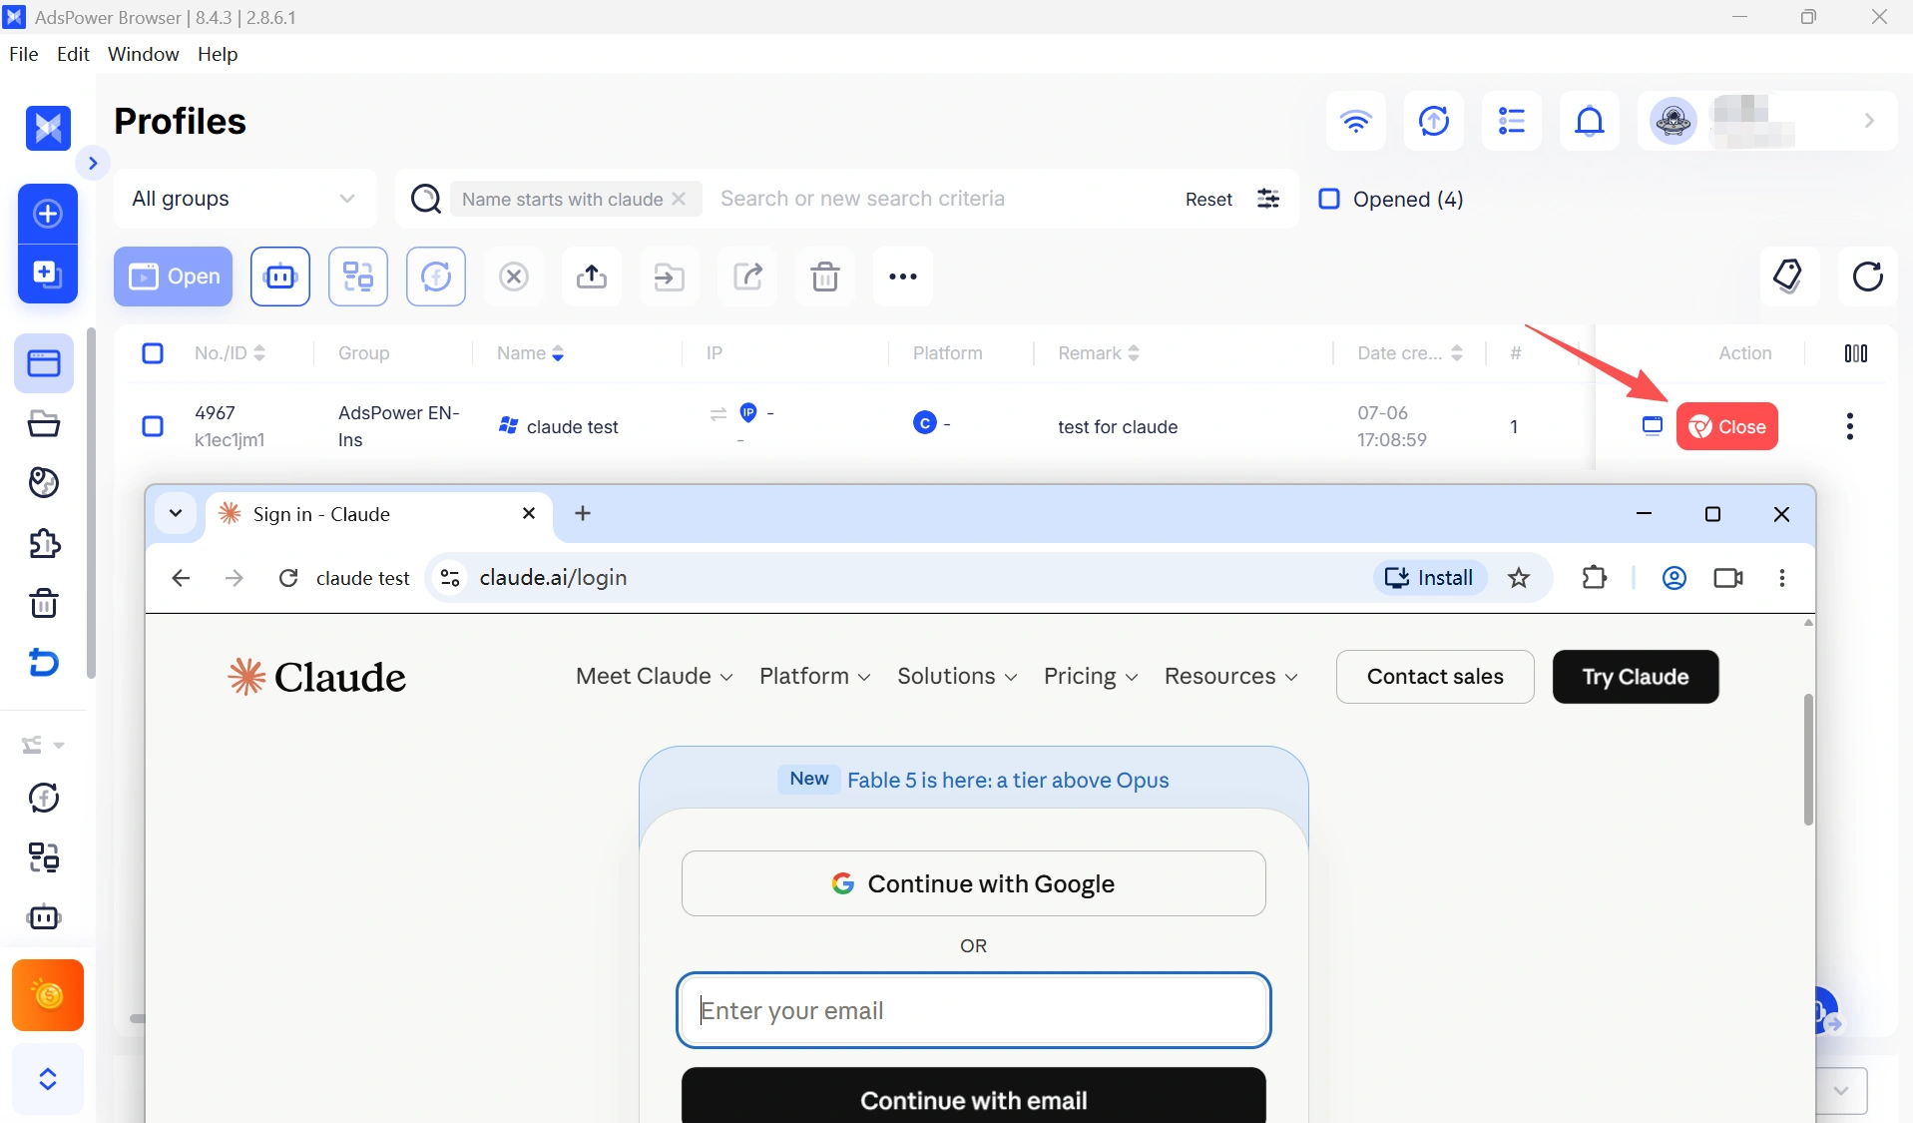Click Continue with email button

(974, 1096)
